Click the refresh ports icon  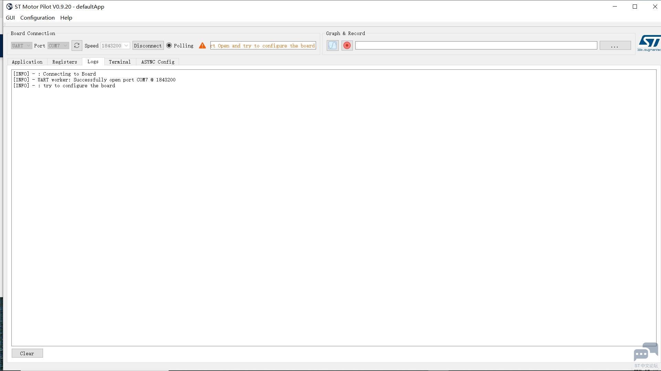pos(77,45)
